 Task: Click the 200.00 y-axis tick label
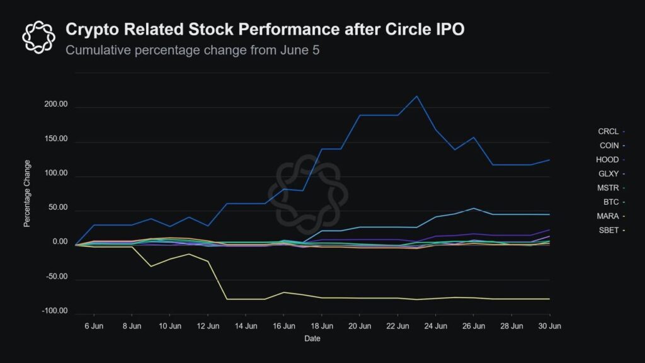point(55,108)
